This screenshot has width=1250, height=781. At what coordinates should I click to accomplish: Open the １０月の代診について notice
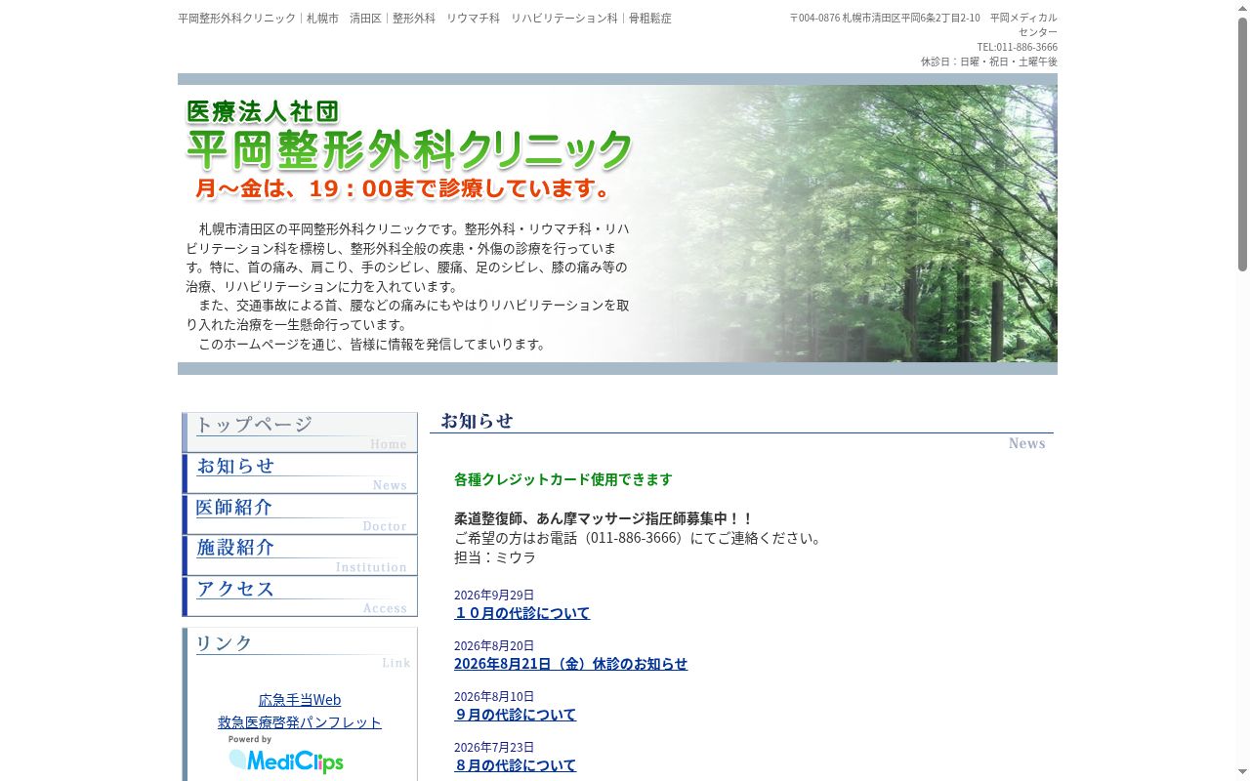click(522, 613)
